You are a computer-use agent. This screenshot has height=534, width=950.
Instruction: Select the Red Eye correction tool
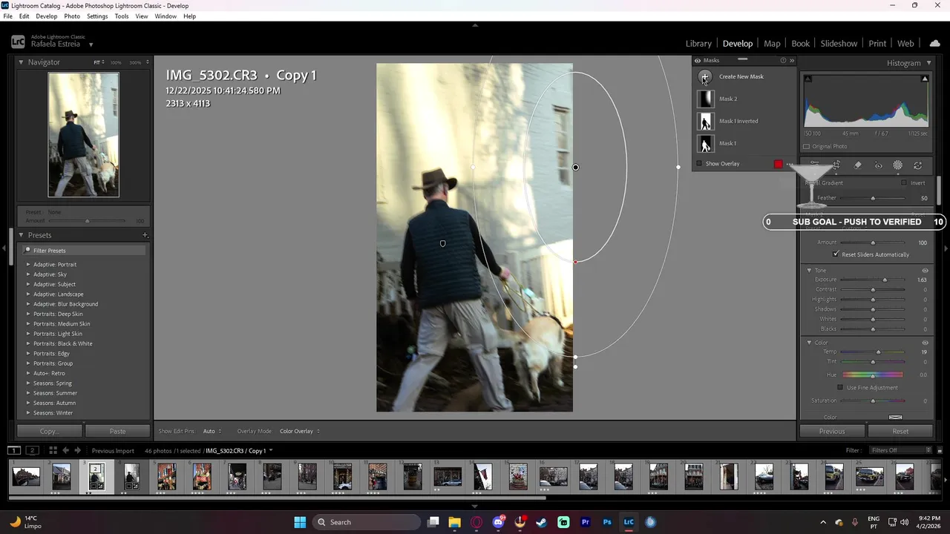[878, 165]
